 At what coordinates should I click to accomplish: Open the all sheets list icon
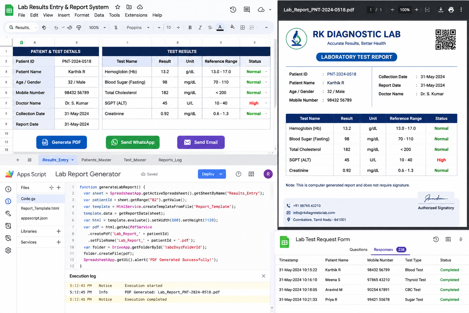(x=30, y=160)
